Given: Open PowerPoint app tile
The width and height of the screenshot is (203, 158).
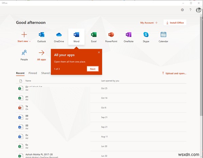Looking at the screenshot, I should point(111,37).
